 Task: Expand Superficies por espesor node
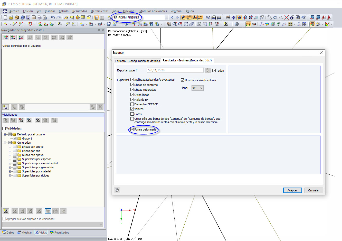pyautogui.click(x=10, y=159)
